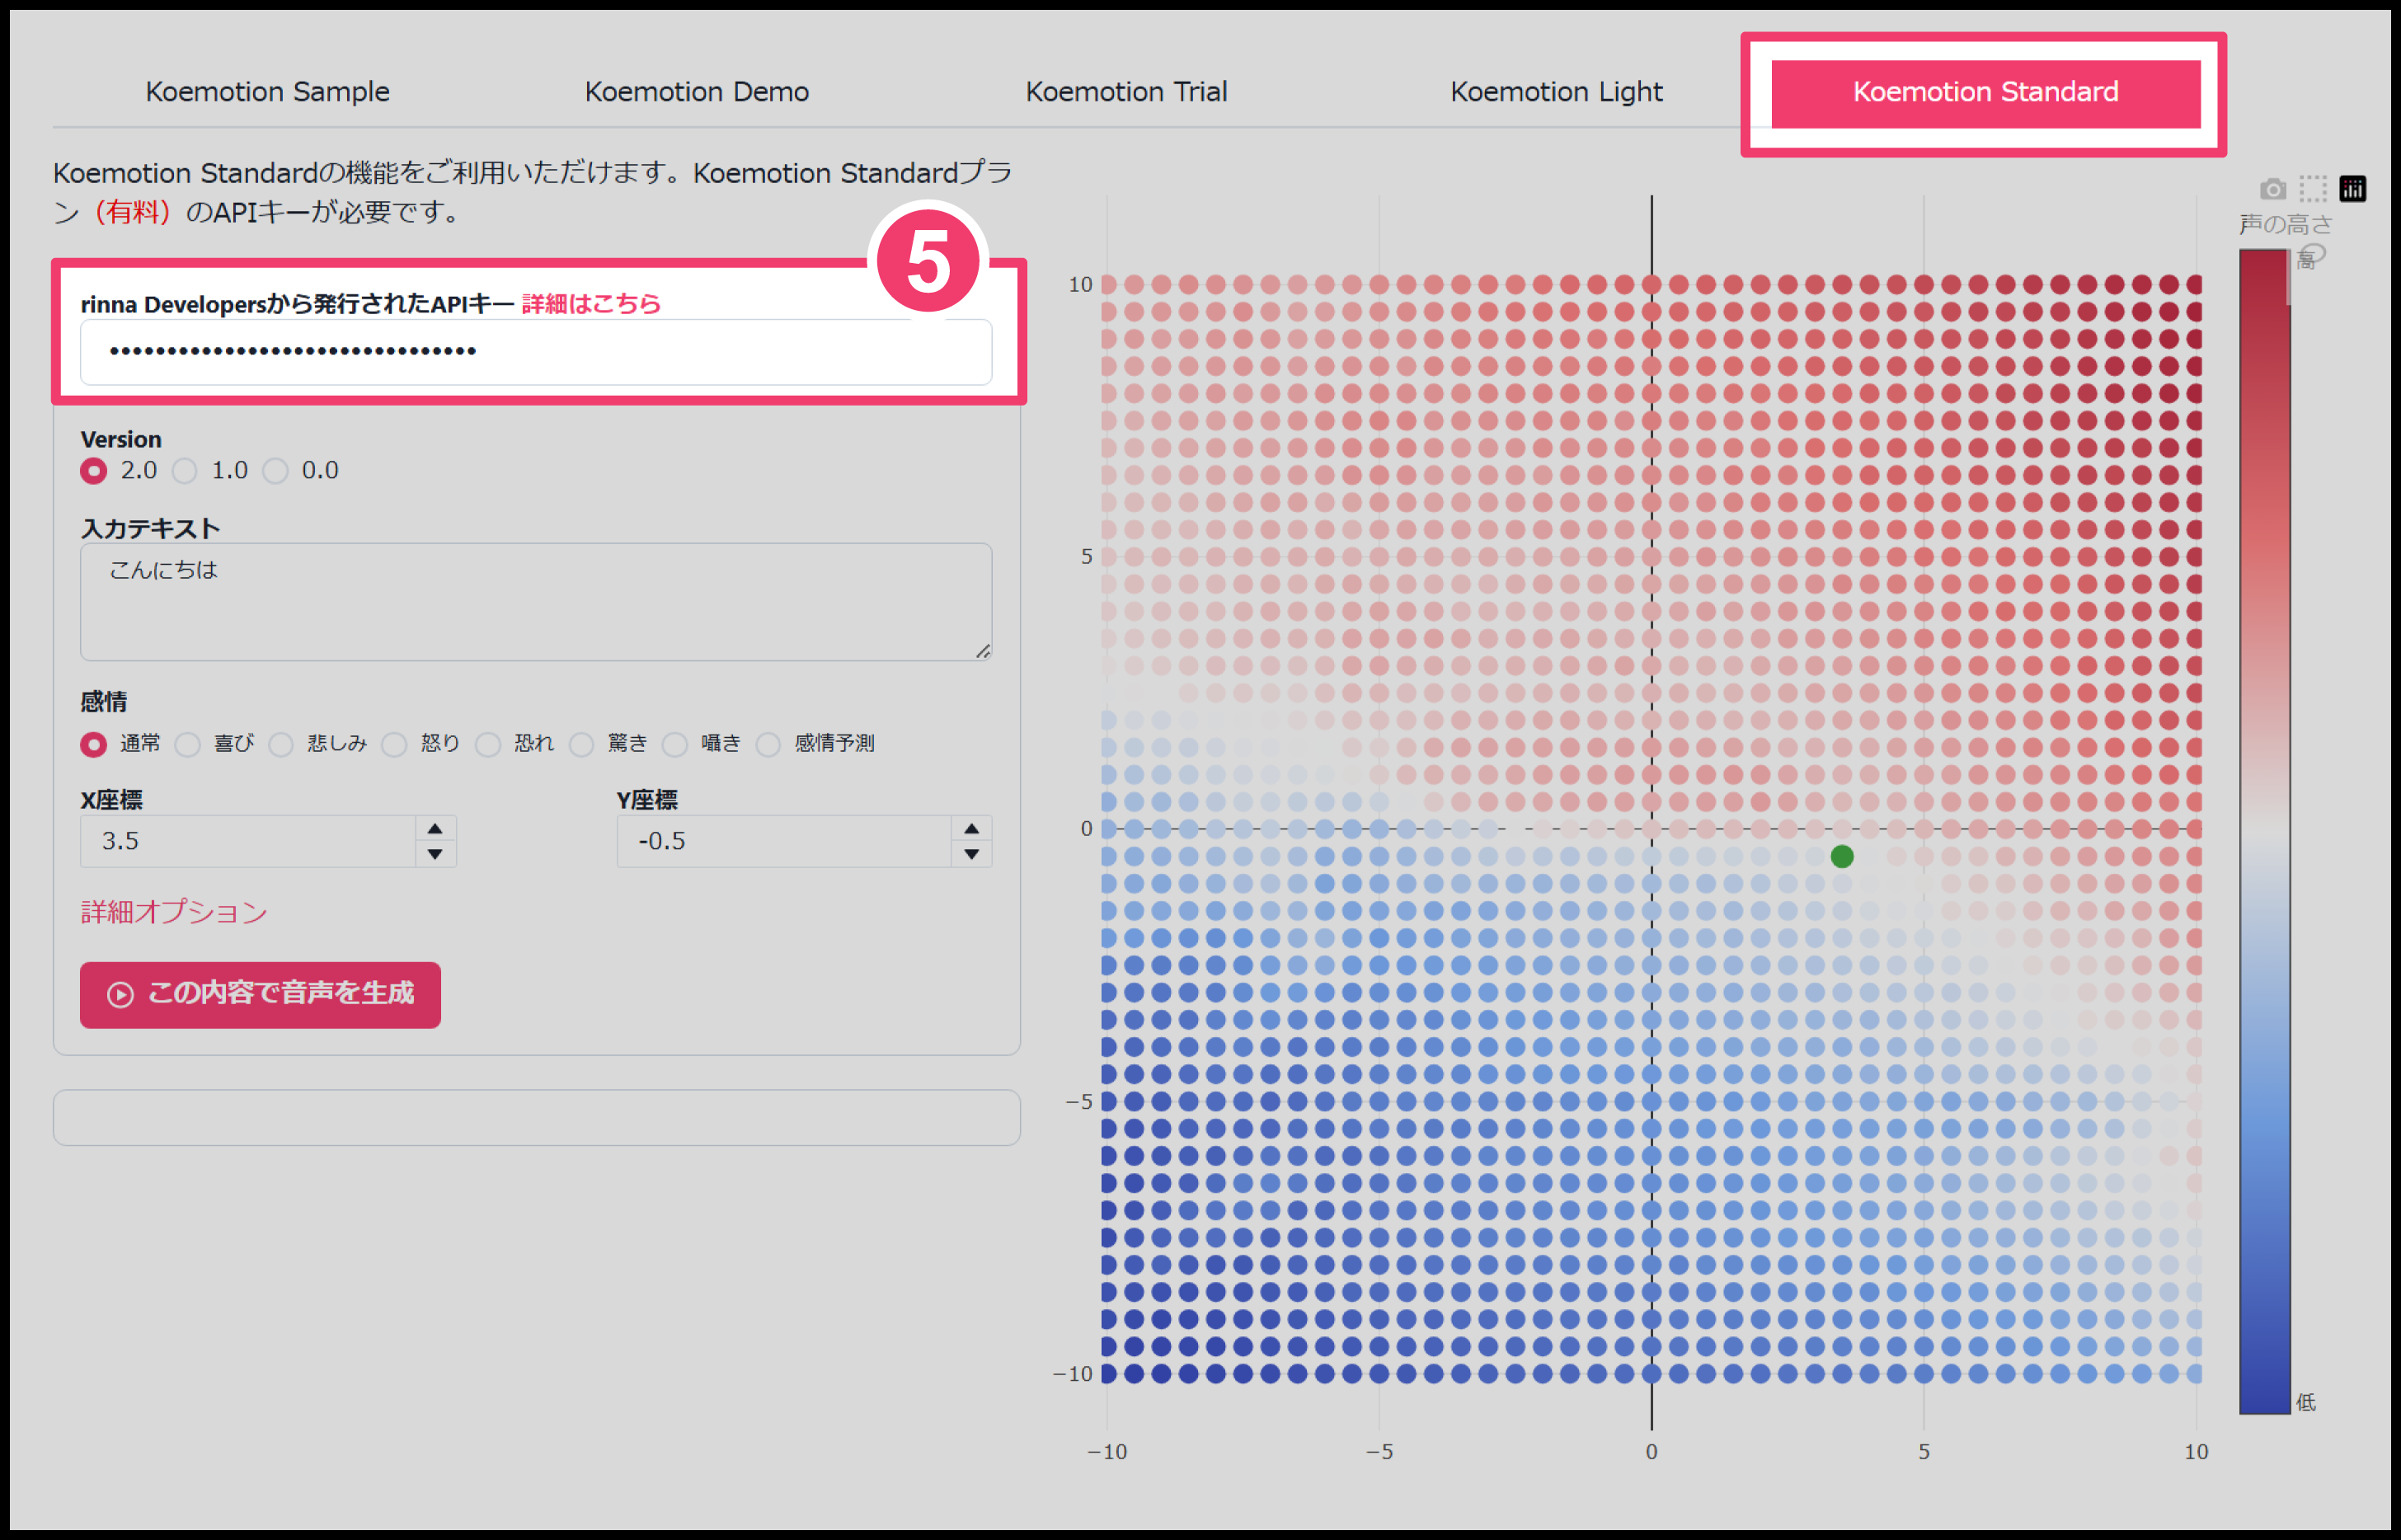Screen dimensions: 2401x1540
Task: Select the 悲しみ emotion option
Action: click(x=281, y=744)
